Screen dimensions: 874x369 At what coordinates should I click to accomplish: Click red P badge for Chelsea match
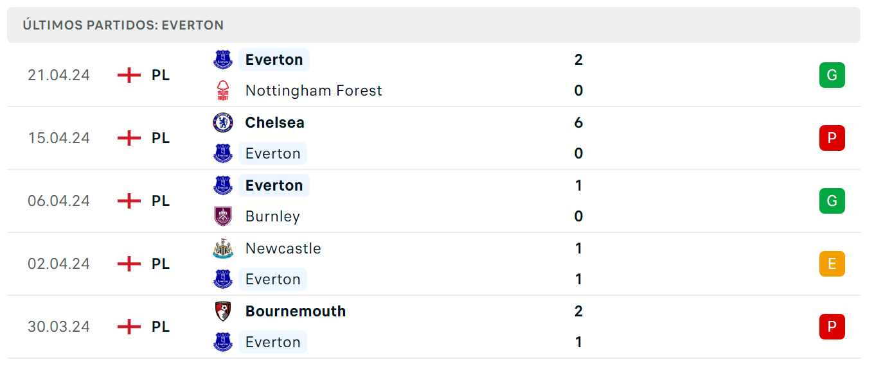point(832,138)
